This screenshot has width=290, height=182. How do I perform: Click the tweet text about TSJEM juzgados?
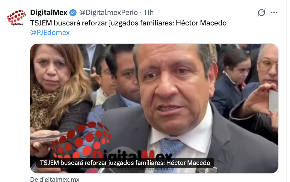coord(128,23)
